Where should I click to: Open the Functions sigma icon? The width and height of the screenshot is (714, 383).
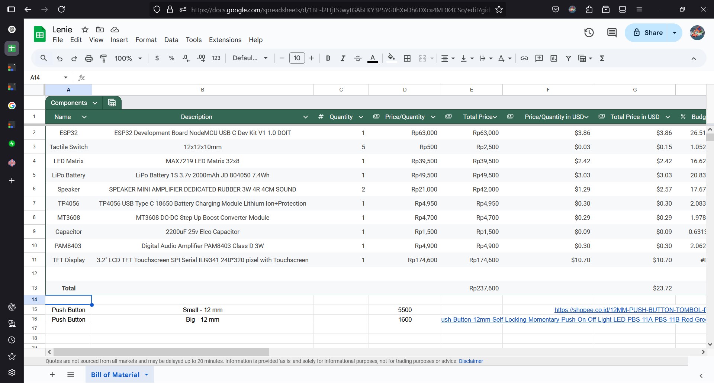[602, 58]
